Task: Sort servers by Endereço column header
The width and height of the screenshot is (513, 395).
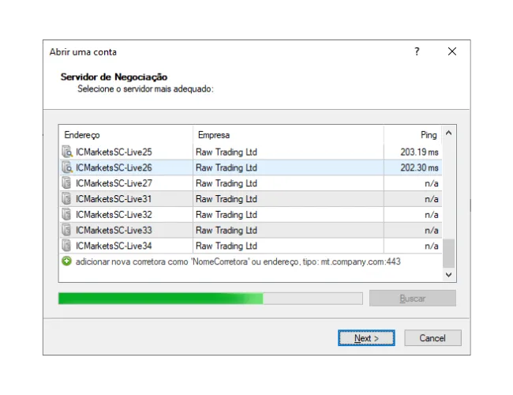Action: 125,135
